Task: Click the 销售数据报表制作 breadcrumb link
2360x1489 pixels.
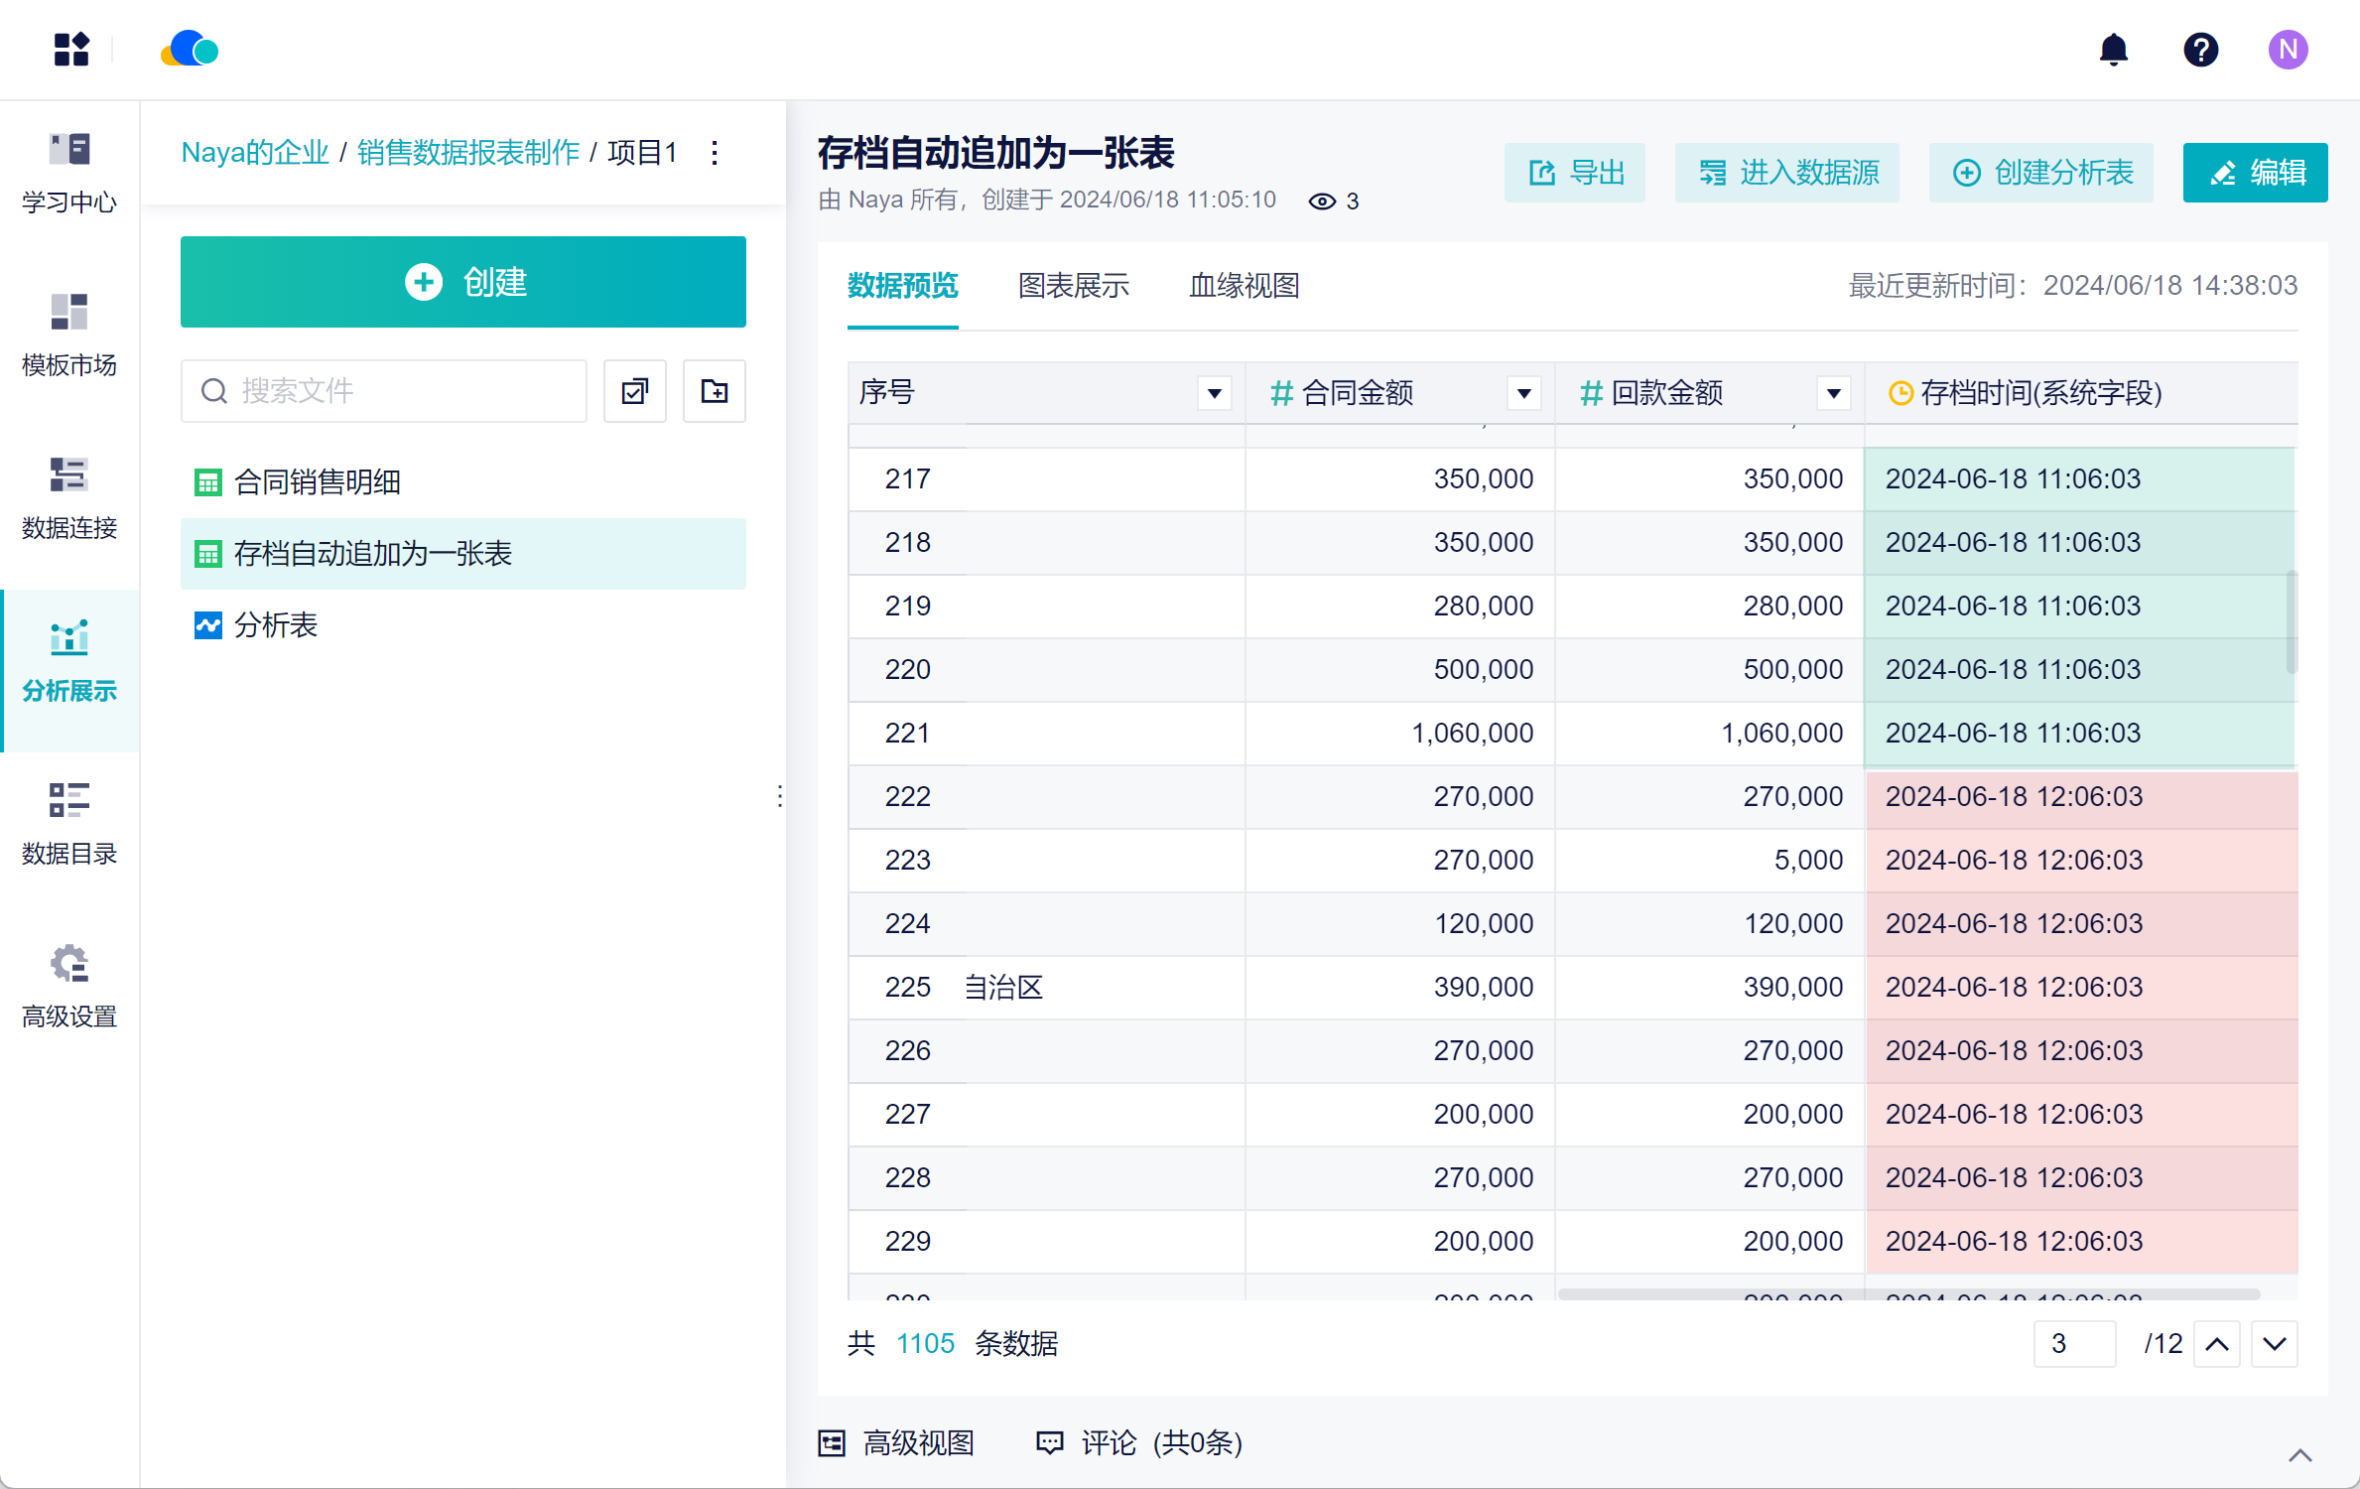Action: coord(467,153)
